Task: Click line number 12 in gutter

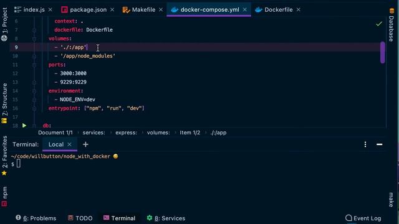Action: 15,73
